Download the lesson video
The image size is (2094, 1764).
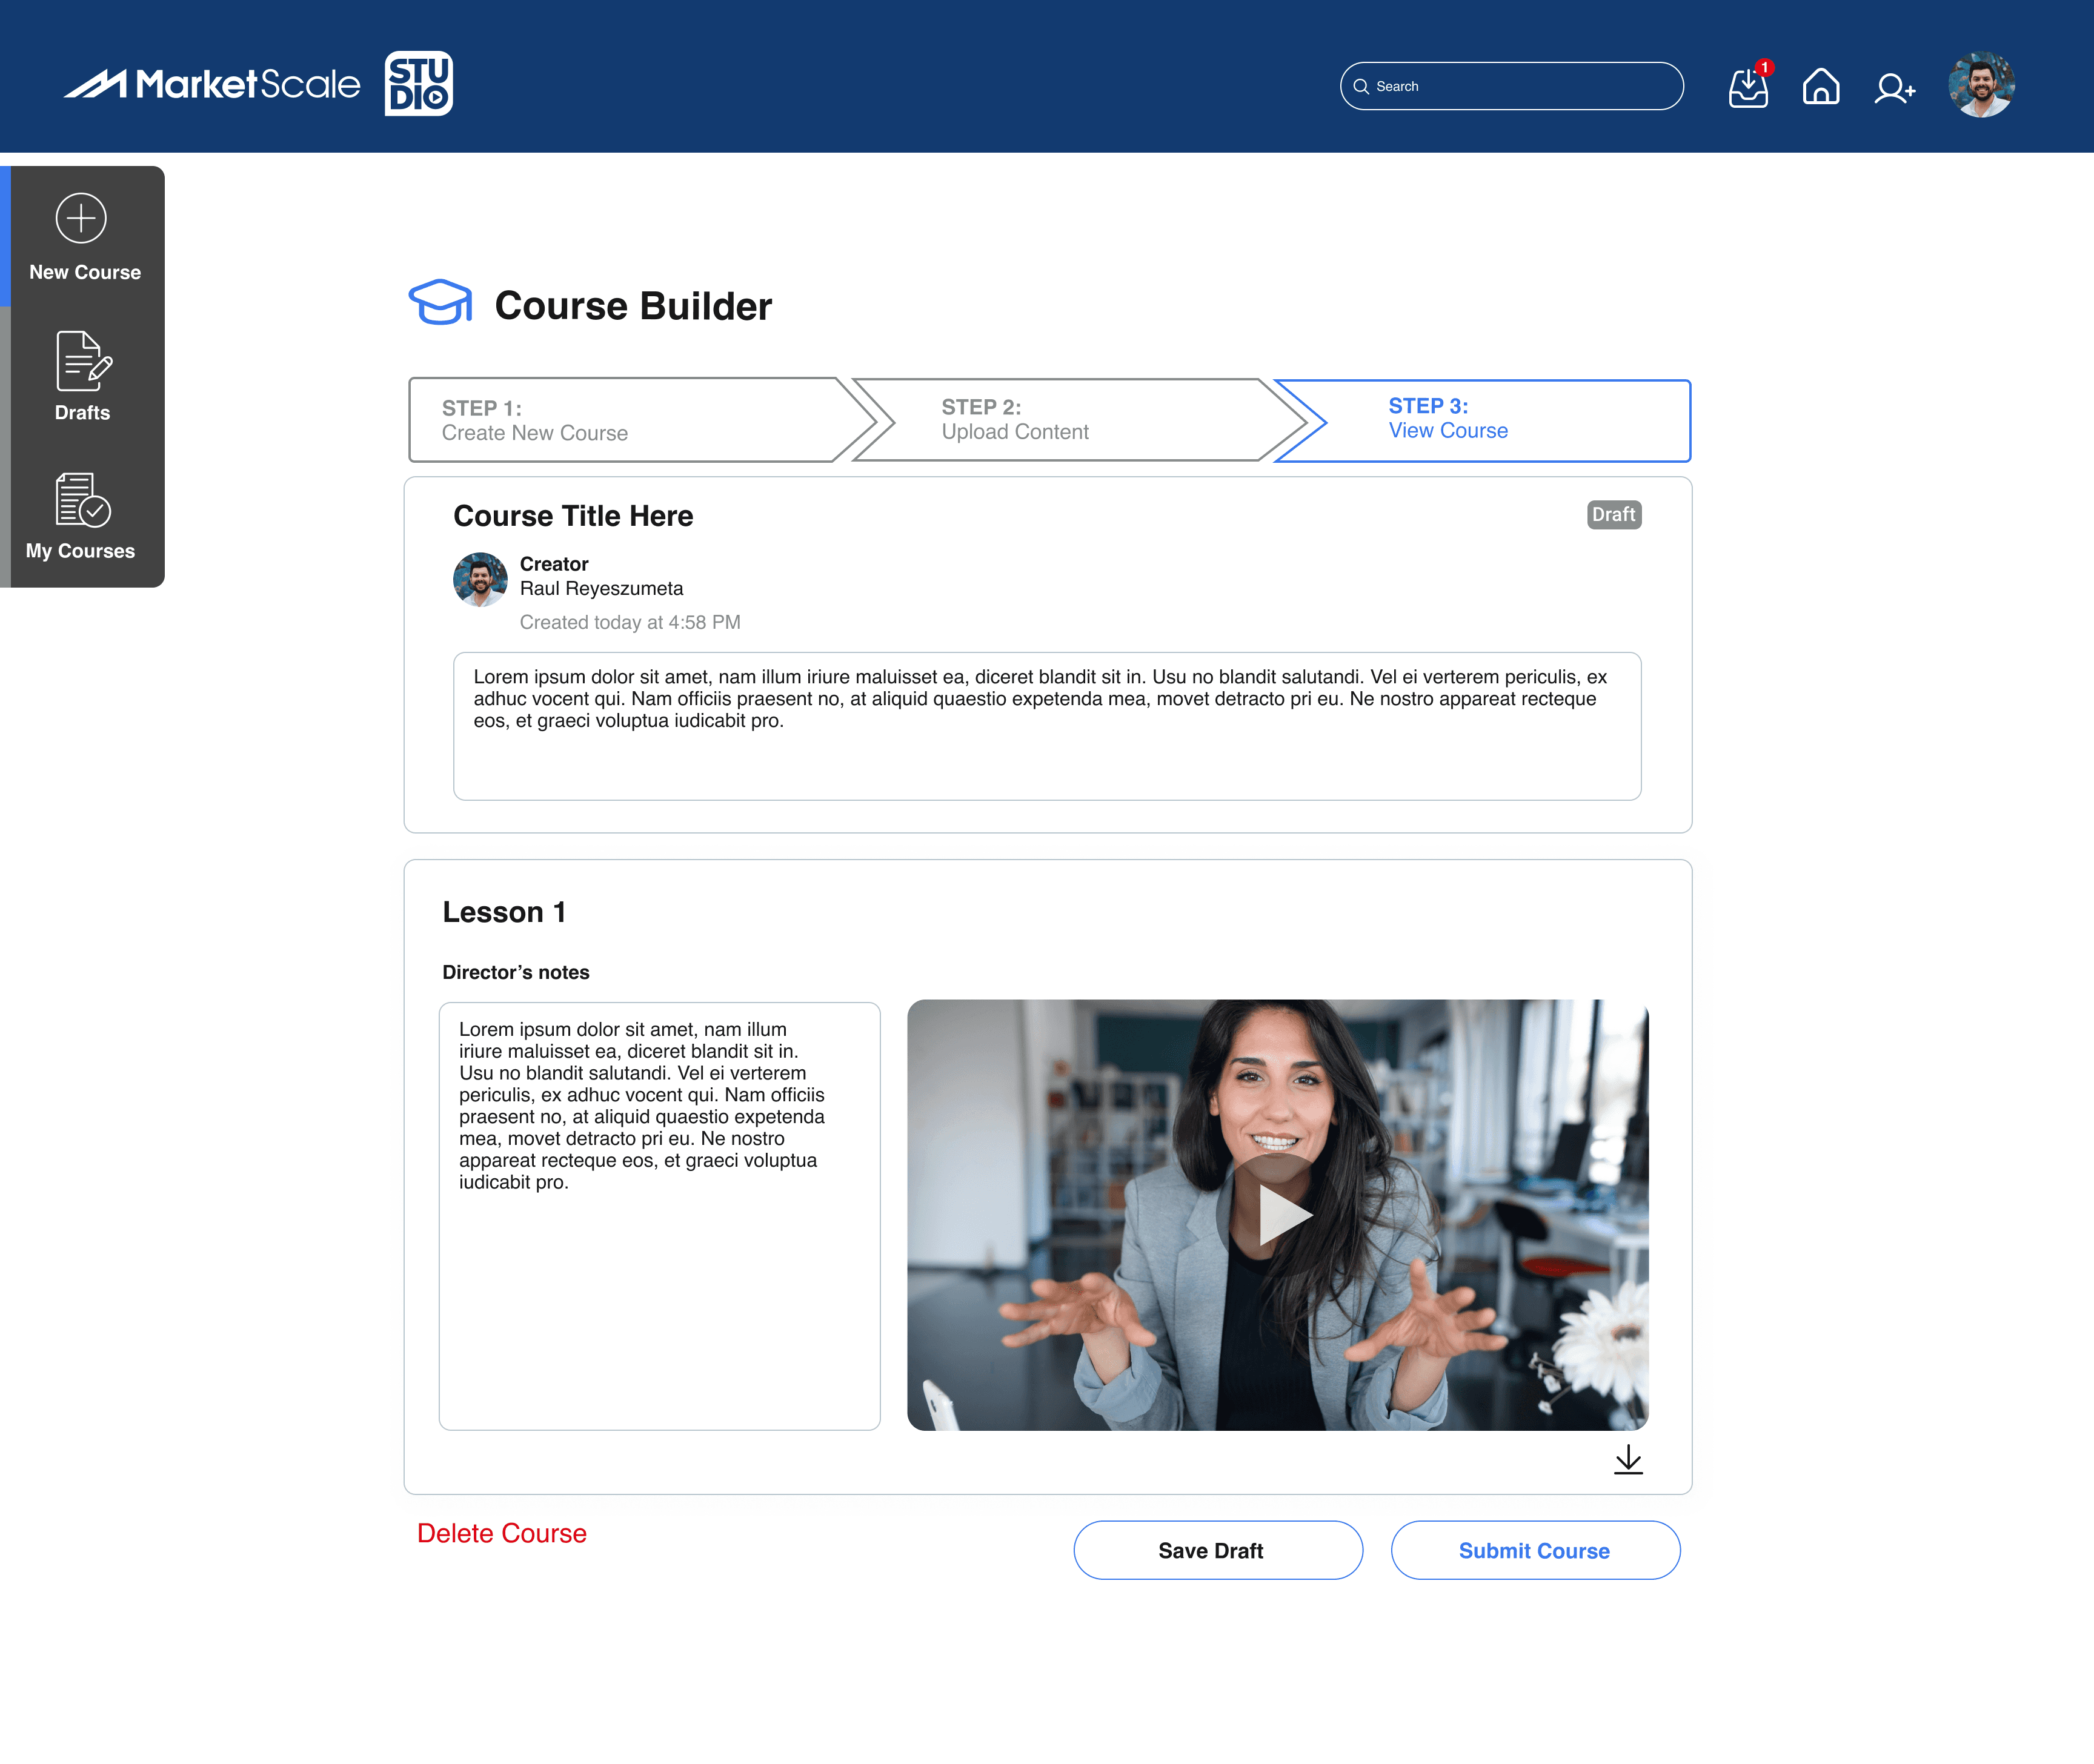pos(1628,1459)
